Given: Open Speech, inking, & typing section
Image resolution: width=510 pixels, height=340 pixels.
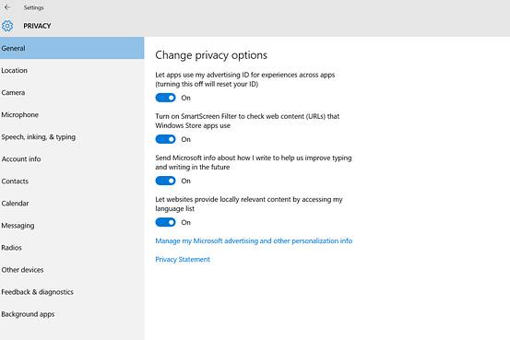Looking at the screenshot, I should pos(72,137).
